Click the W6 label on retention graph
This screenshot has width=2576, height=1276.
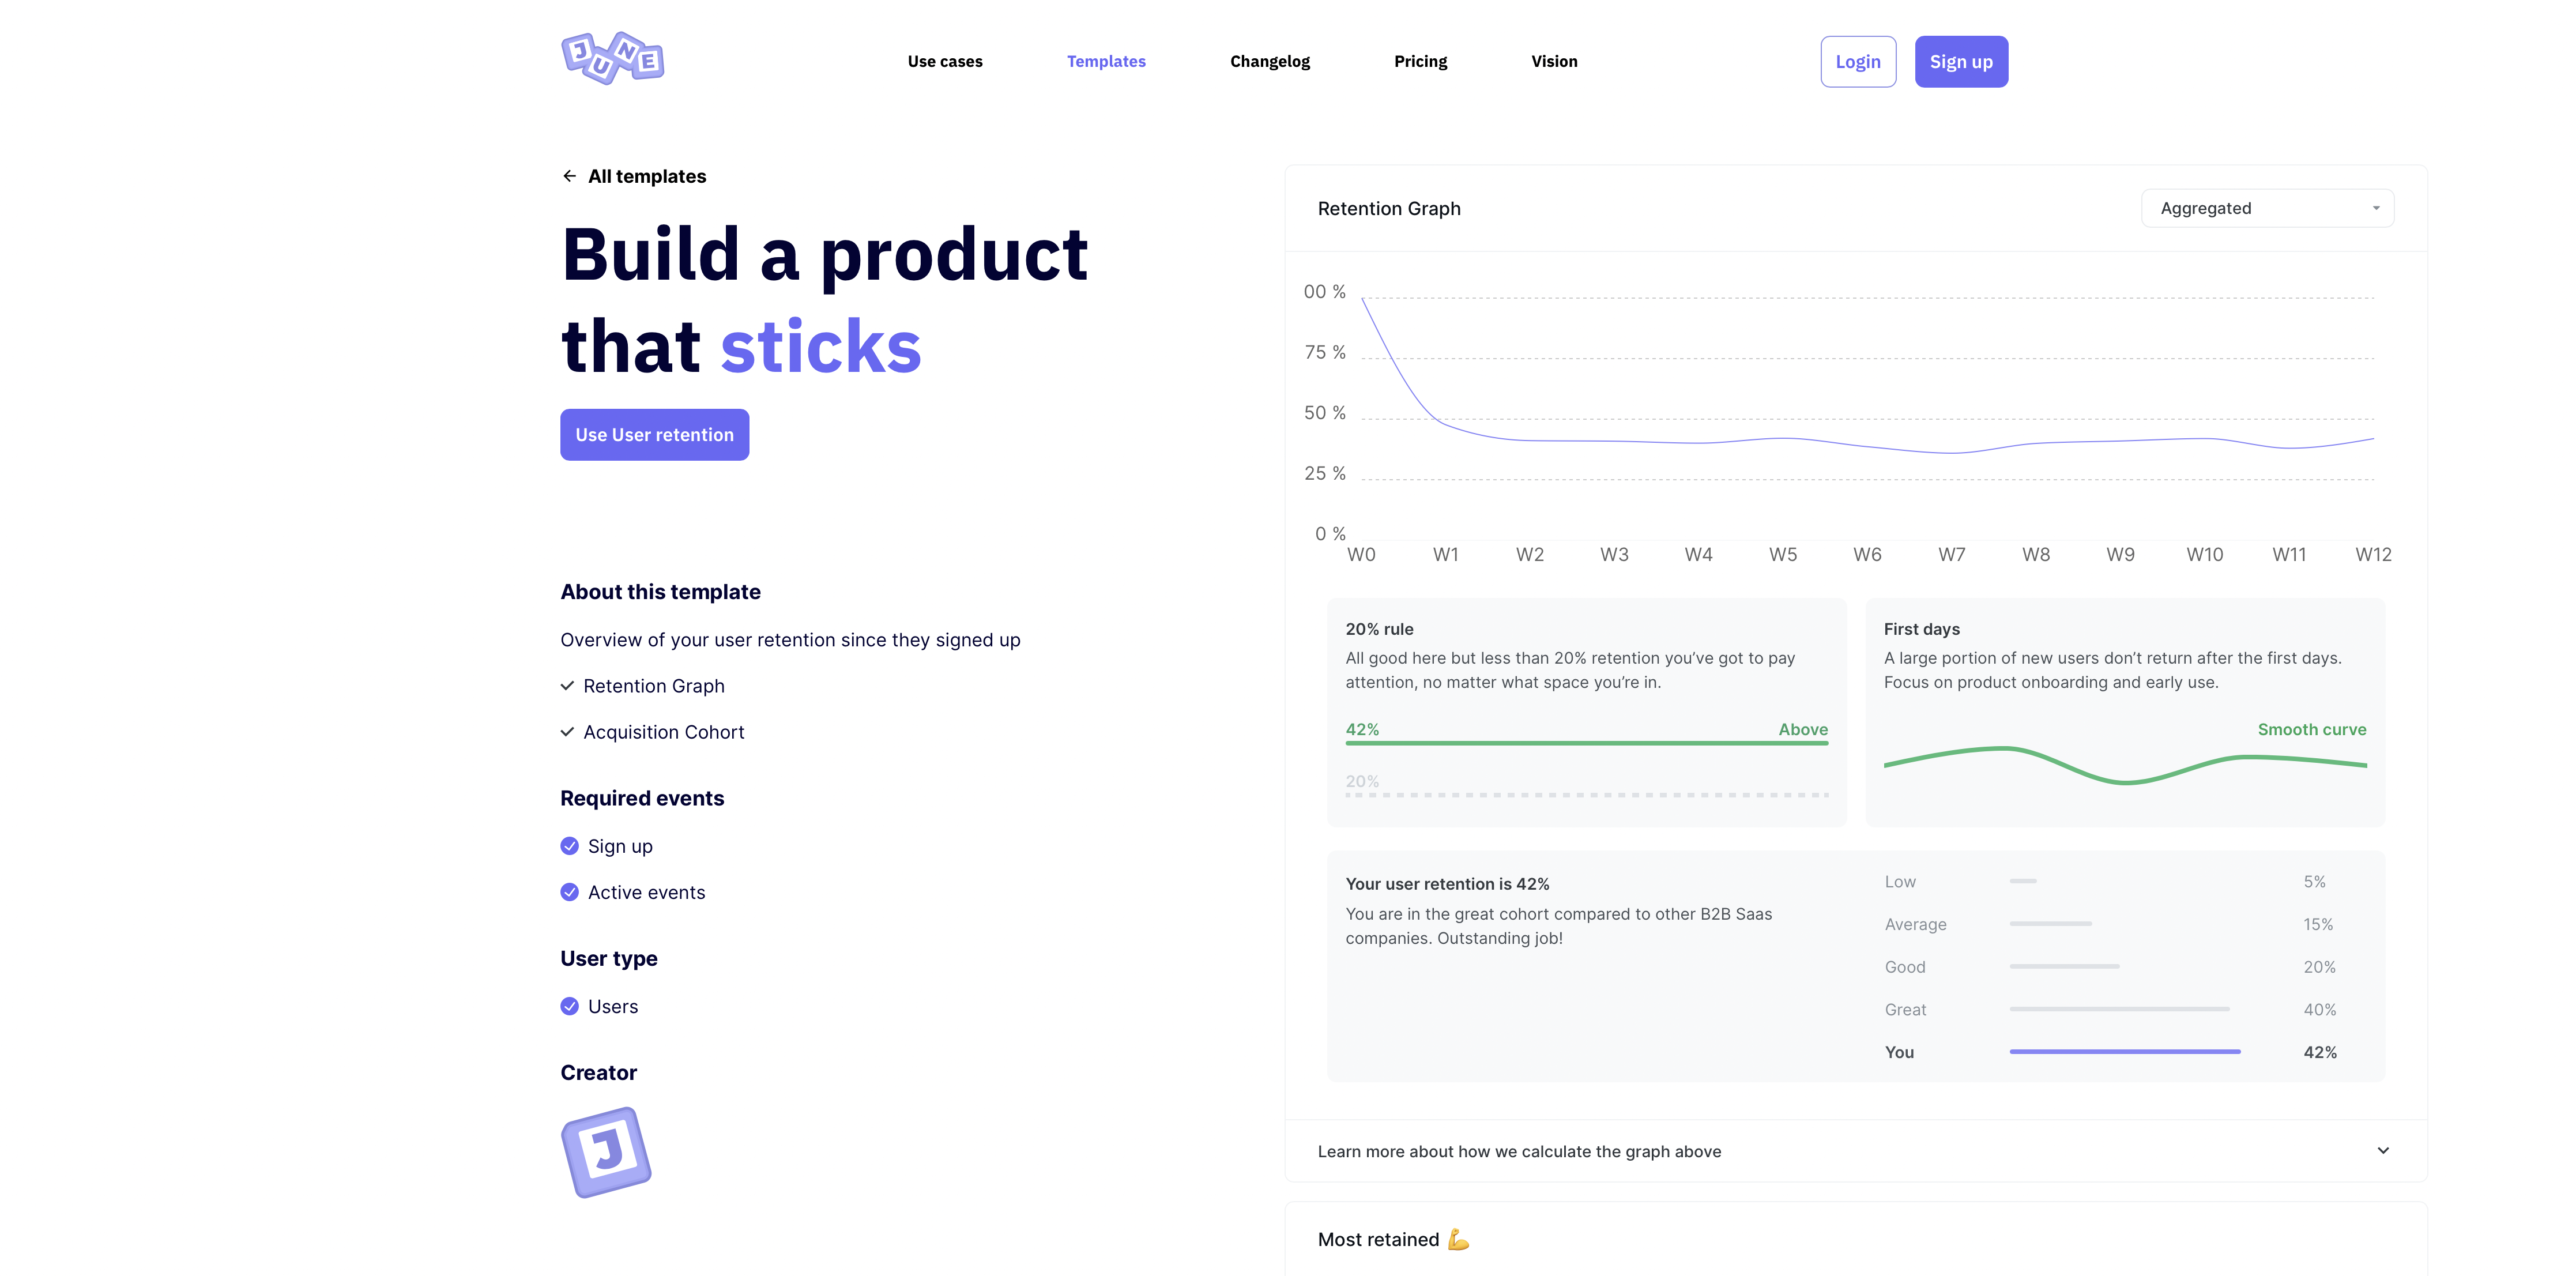[1866, 555]
